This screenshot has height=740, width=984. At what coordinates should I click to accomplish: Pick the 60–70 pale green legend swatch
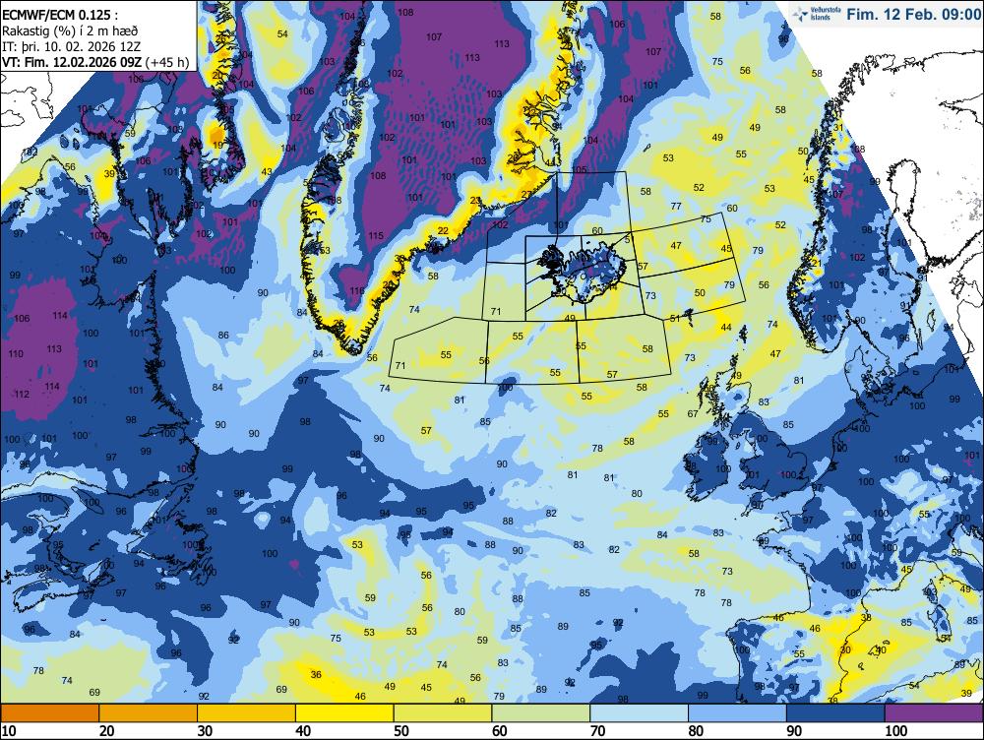tap(541, 713)
